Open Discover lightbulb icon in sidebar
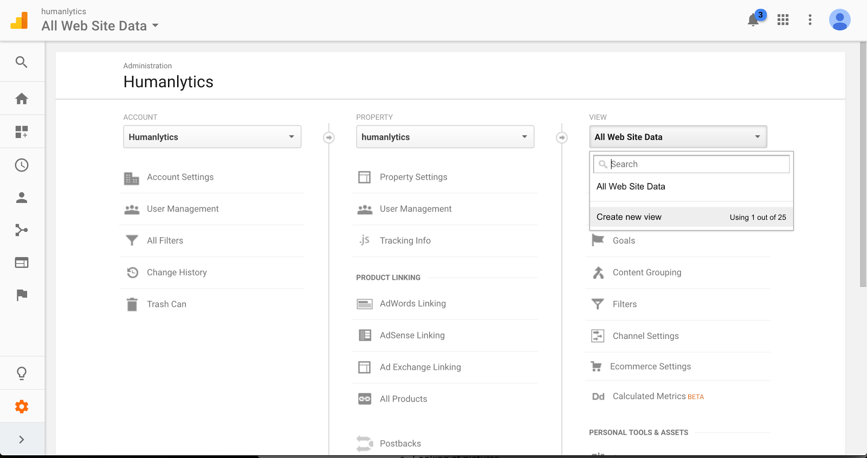 coord(22,373)
